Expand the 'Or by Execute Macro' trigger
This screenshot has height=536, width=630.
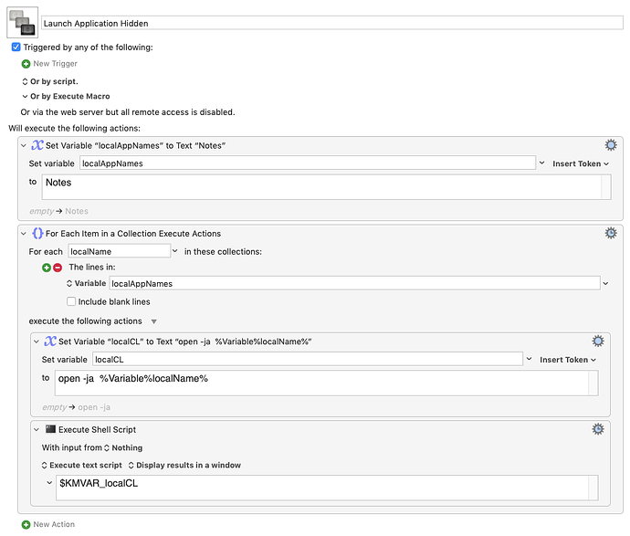[x=26, y=96]
